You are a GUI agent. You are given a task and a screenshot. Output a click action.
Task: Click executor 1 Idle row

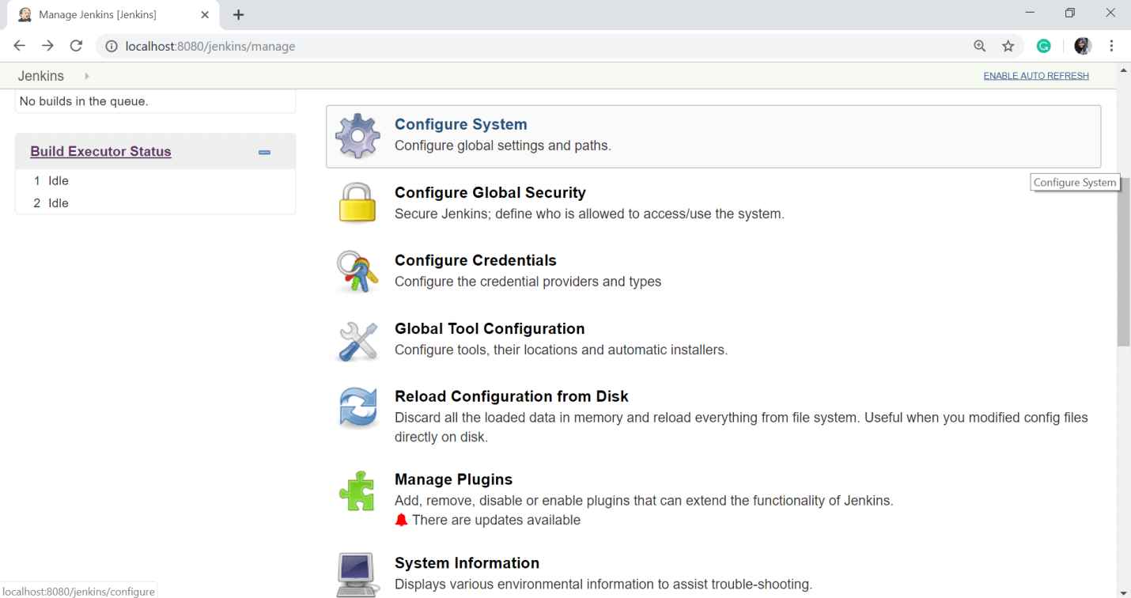click(155, 180)
